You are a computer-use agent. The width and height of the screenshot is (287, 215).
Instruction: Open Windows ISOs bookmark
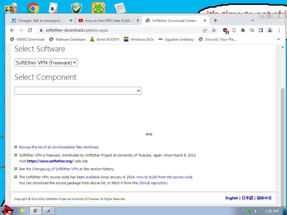[x=139, y=39]
